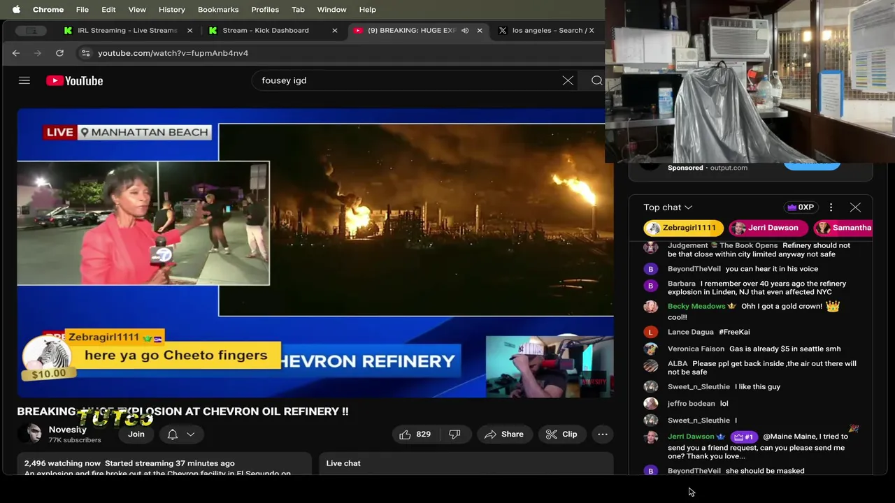
Task: Open the Live chat panel header
Action: [466, 464]
